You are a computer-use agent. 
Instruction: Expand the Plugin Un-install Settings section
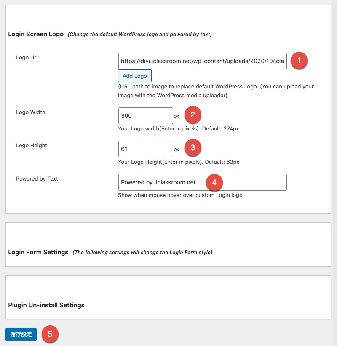tap(46, 305)
